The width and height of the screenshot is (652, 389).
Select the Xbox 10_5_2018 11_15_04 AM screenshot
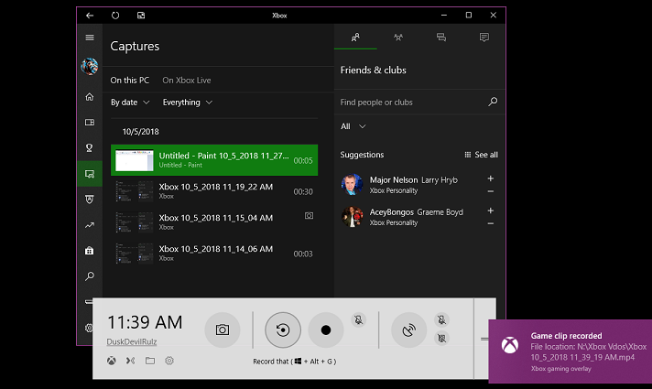(214, 222)
